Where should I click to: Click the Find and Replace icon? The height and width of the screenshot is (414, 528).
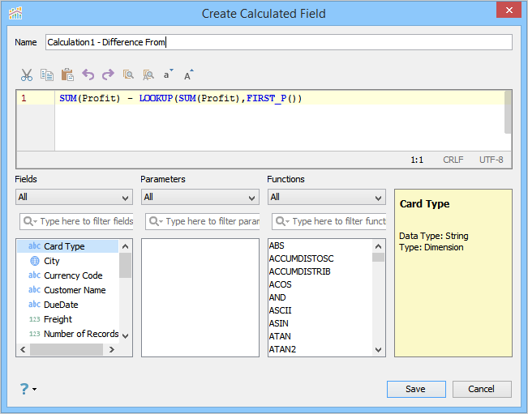tap(148, 75)
